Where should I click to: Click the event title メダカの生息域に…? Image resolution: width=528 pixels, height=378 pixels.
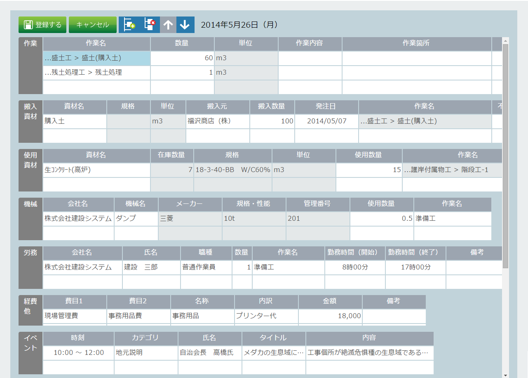click(274, 353)
